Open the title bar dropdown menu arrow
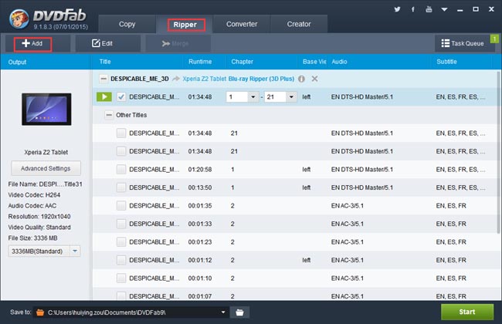This screenshot has width=502, height=324. tap(444, 9)
